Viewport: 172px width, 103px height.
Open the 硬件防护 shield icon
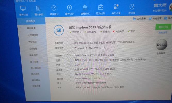[x=69, y=8]
